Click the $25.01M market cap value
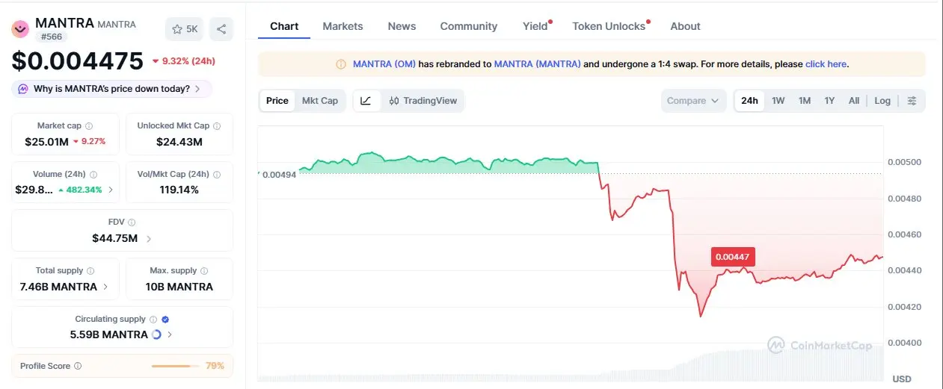Screen dimensions: 943x389 [x=46, y=141]
